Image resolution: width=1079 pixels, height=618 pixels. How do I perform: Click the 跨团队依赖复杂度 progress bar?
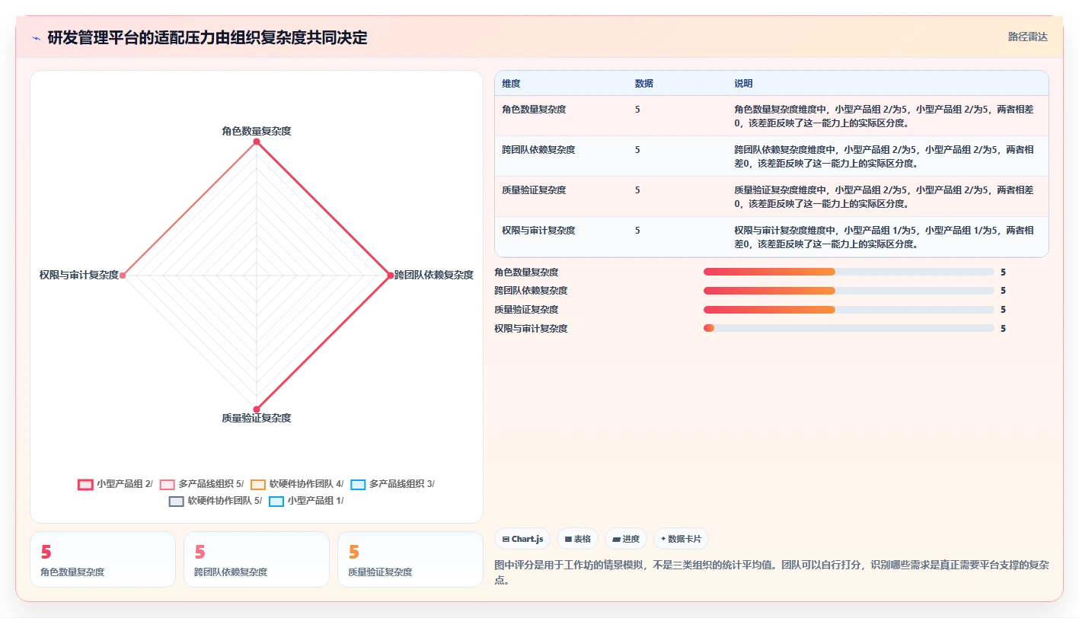pyautogui.click(x=848, y=291)
